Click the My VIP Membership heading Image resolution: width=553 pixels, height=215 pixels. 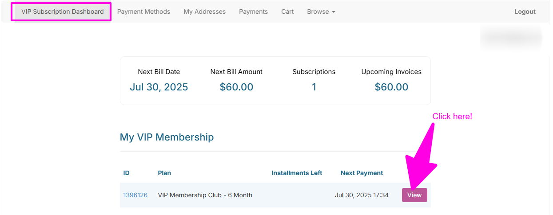coord(167,137)
